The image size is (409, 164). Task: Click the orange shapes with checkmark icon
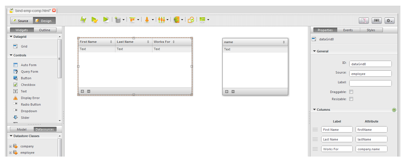[191, 20]
